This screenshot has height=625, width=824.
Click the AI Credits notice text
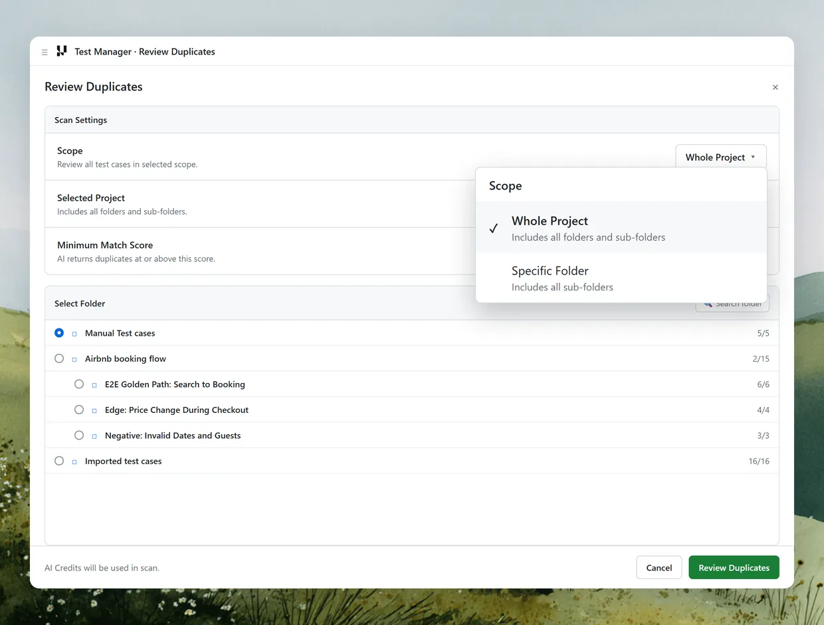pos(102,568)
